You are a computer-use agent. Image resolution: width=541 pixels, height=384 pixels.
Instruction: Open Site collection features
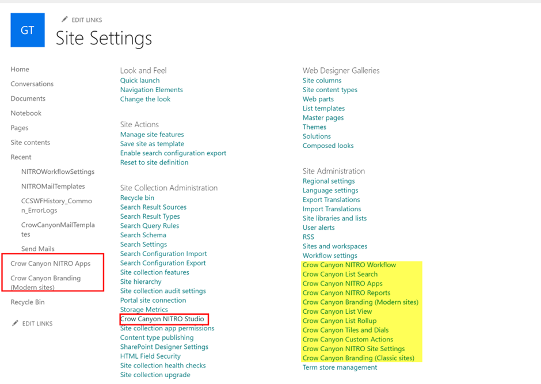pos(155,272)
